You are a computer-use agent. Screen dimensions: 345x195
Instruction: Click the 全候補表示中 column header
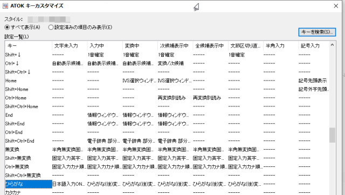[210, 46]
